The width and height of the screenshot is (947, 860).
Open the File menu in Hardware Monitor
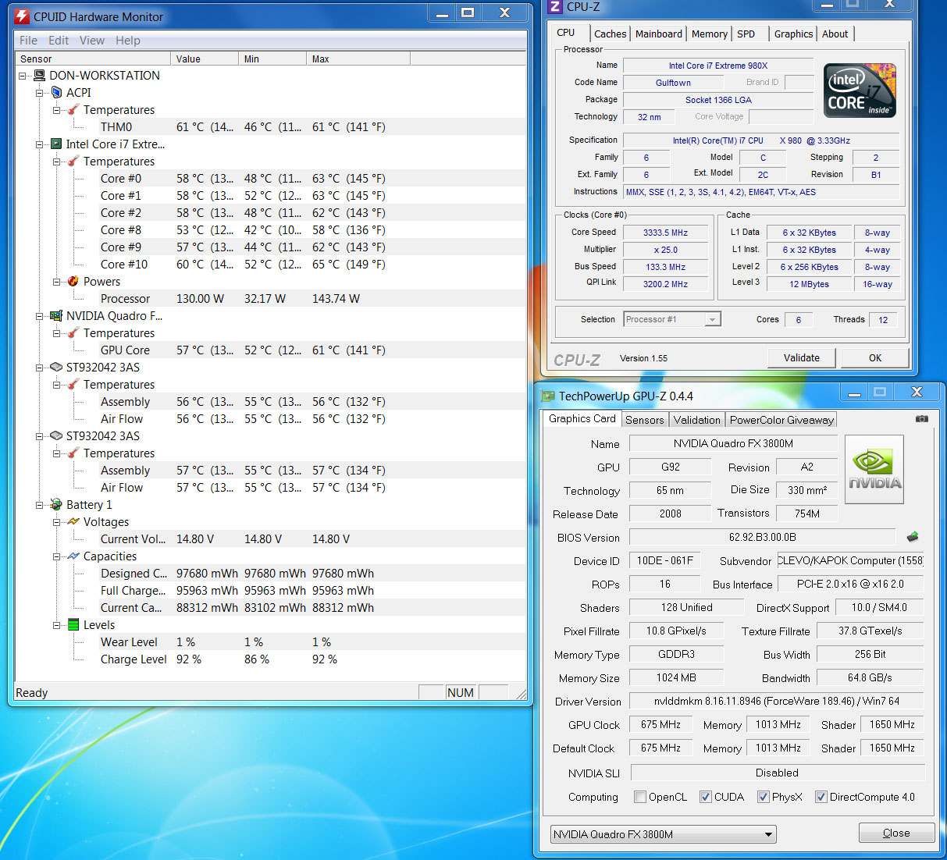pyautogui.click(x=28, y=41)
